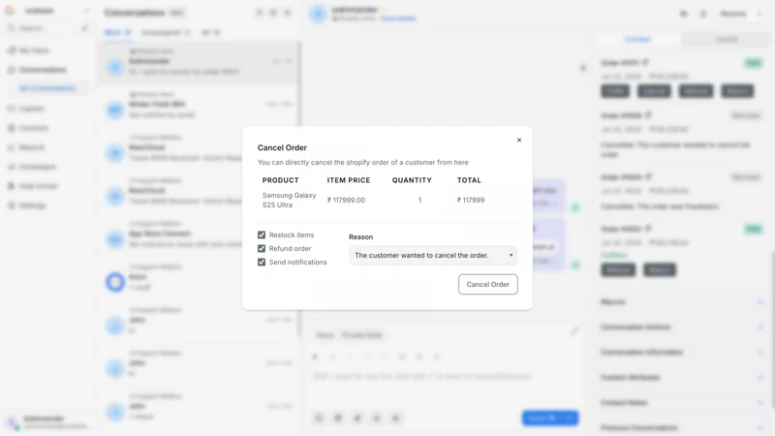Click the PRODUCT column header
Image resolution: width=775 pixels, height=436 pixels.
[280, 180]
